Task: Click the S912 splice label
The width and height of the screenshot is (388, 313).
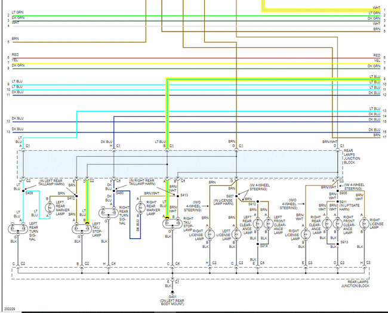Action: pos(252,204)
